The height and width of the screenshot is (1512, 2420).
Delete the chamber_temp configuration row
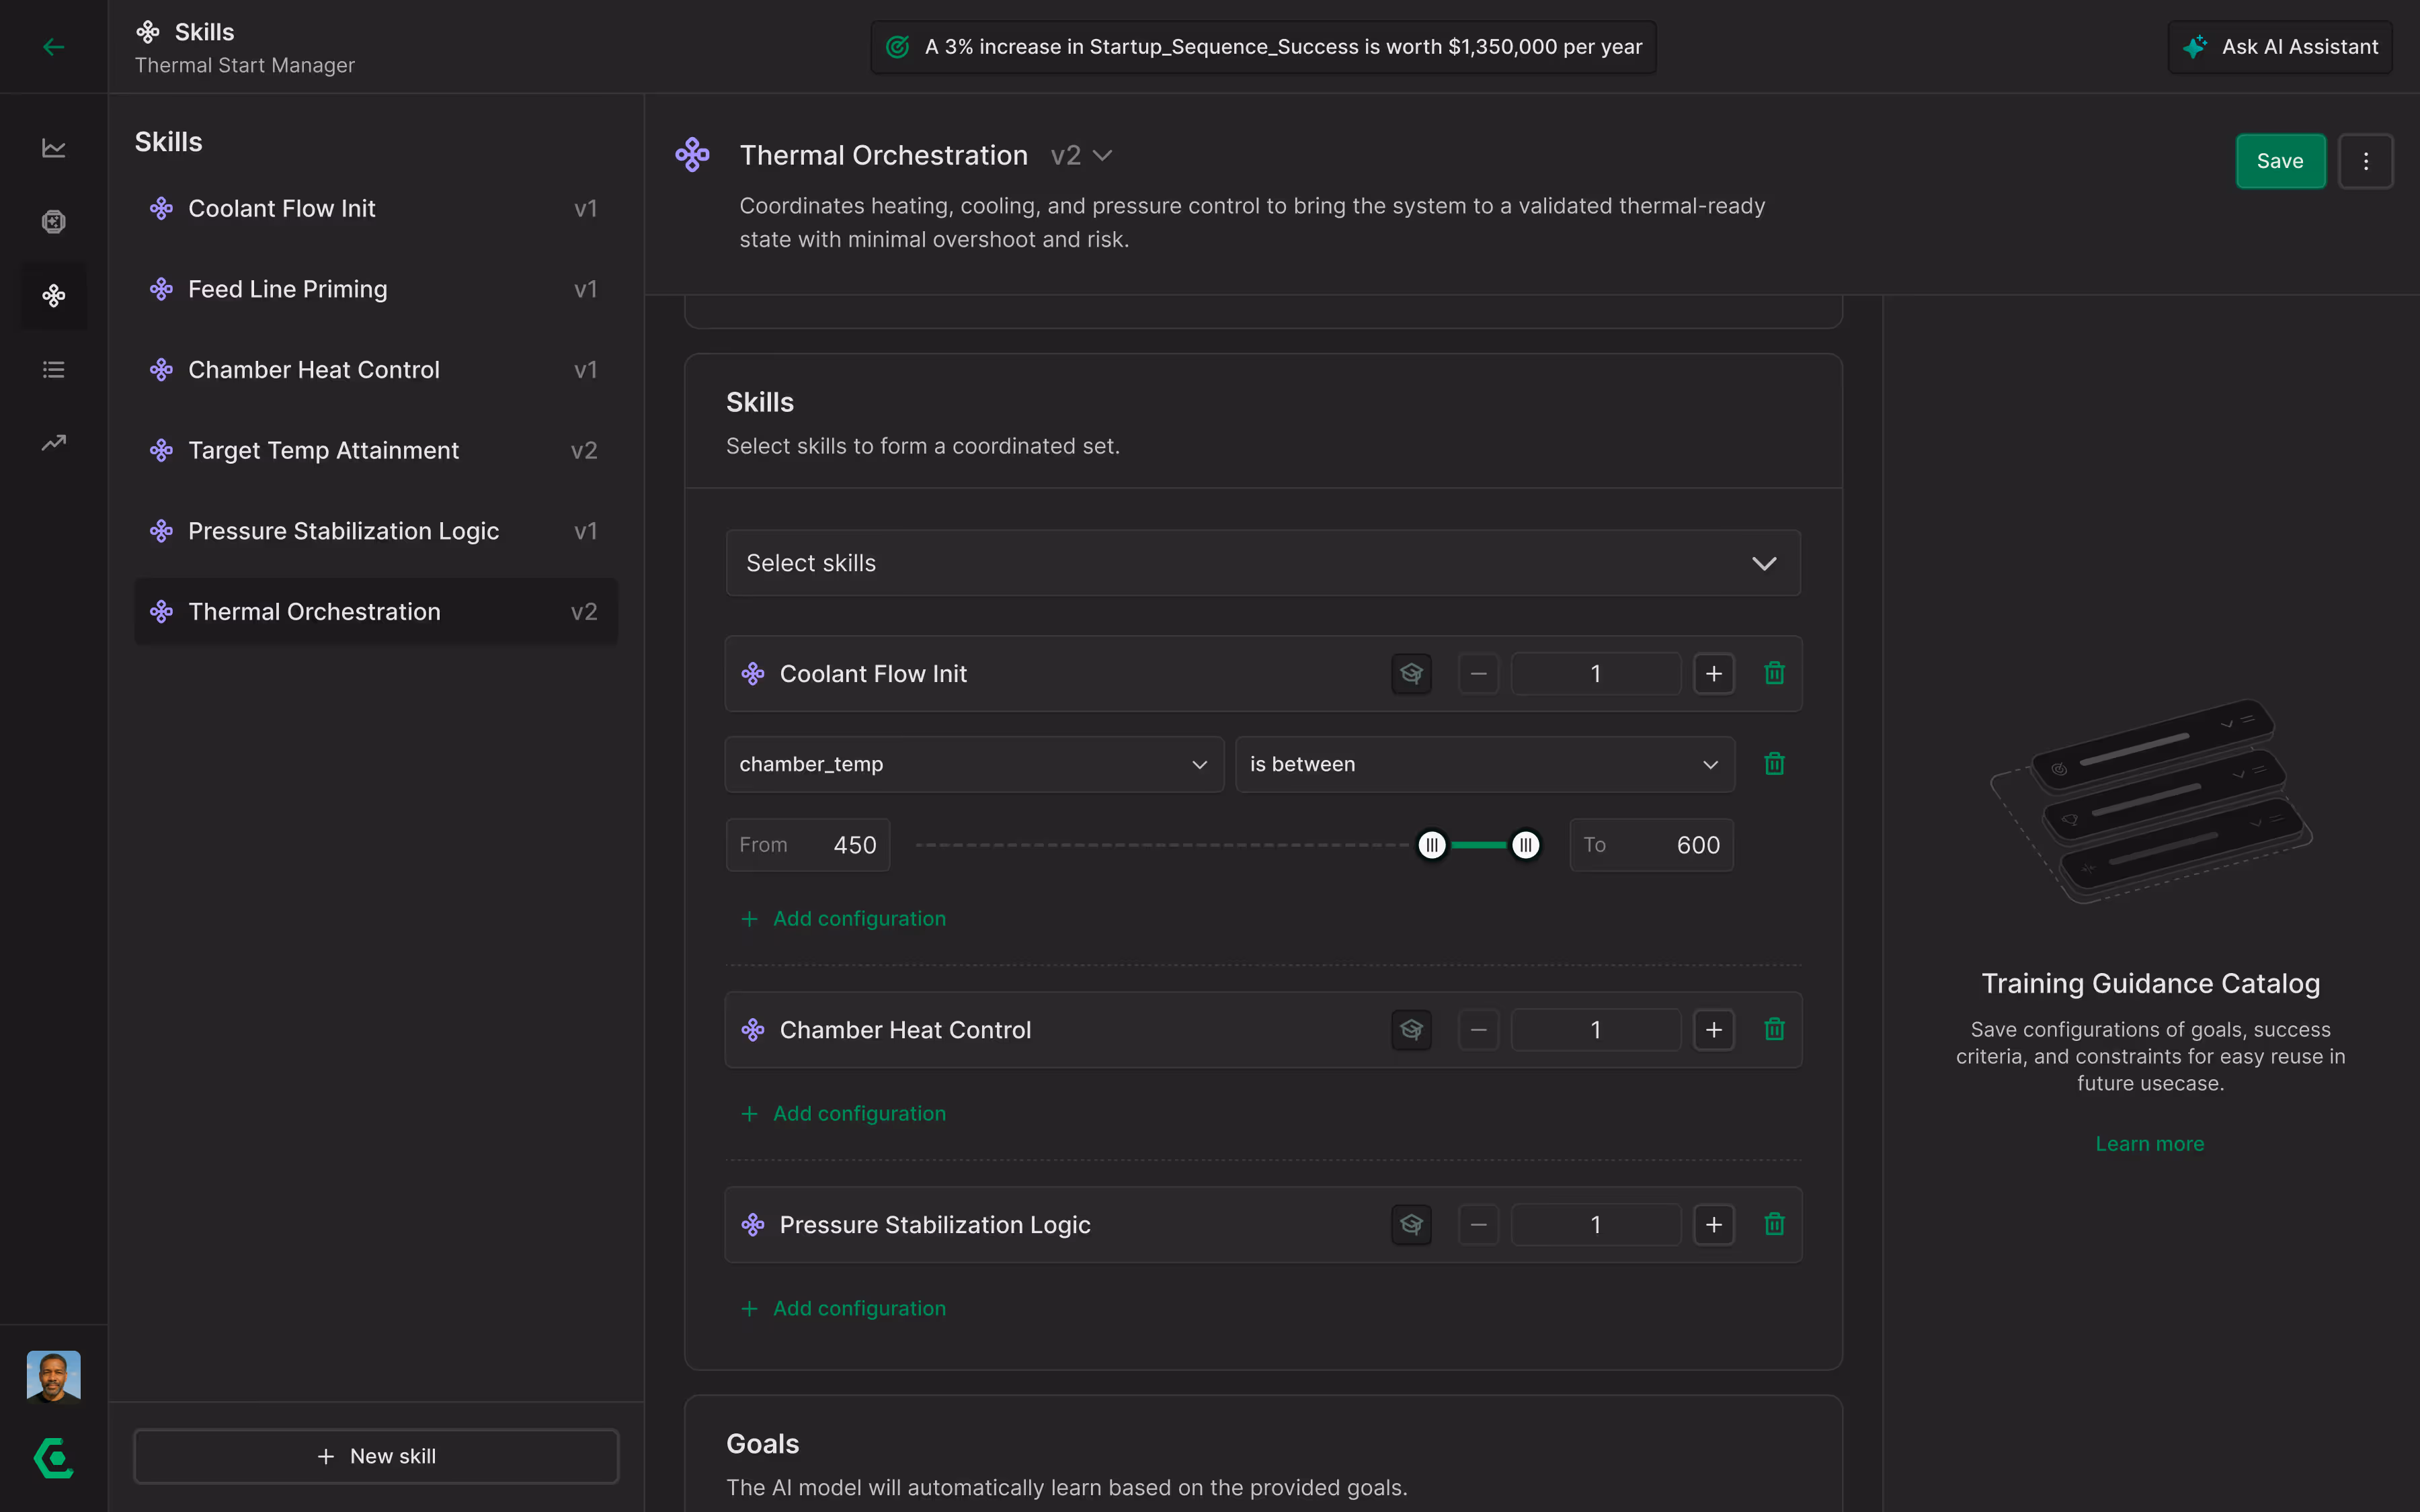tap(1774, 764)
